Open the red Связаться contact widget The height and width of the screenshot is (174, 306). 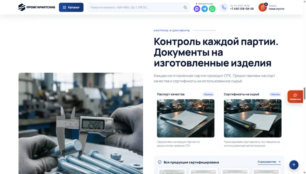[x=295, y=96]
